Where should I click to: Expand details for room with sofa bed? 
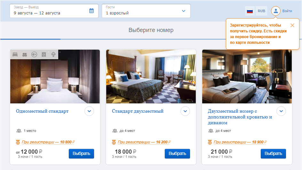pyautogui.click(x=281, y=111)
